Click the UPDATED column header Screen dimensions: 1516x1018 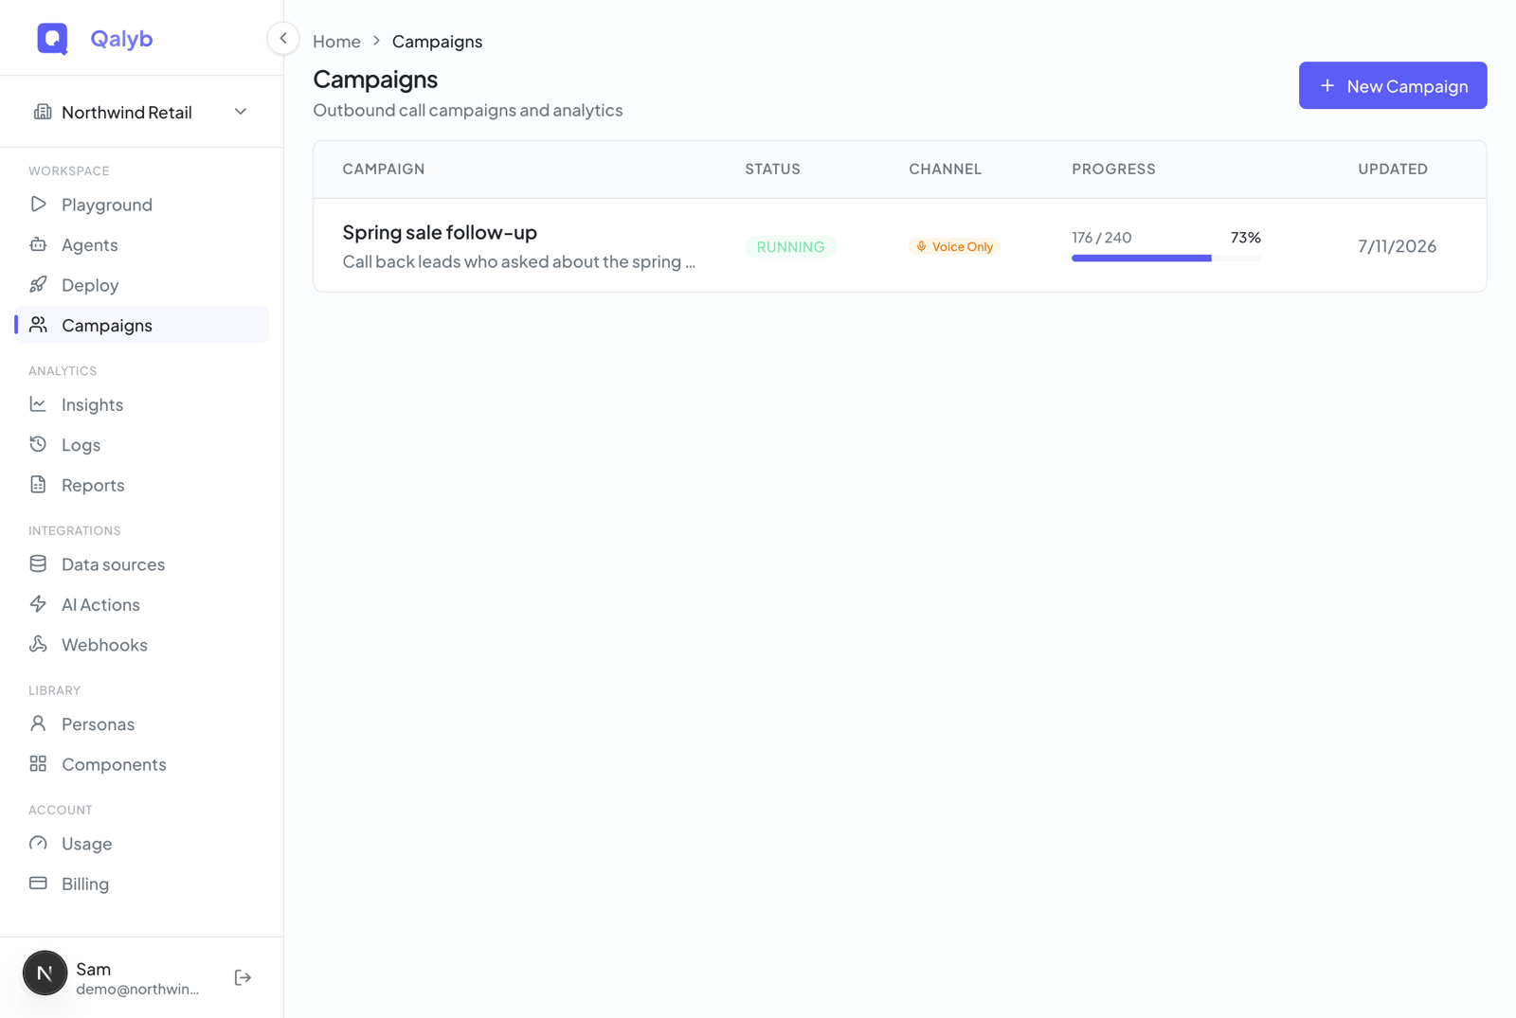[x=1393, y=169]
